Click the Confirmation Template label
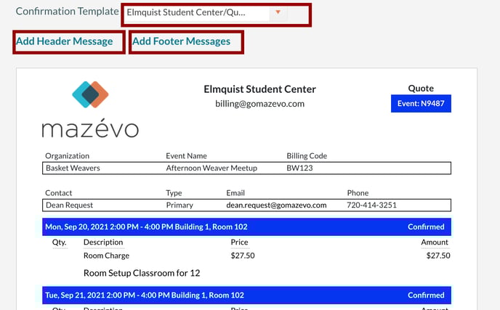Image resolution: width=500 pixels, height=310 pixels. point(67,12)
